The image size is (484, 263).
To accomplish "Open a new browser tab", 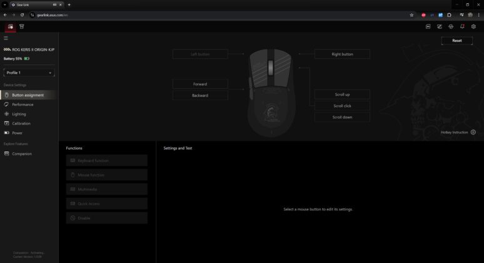I will (x=69, y=4).
